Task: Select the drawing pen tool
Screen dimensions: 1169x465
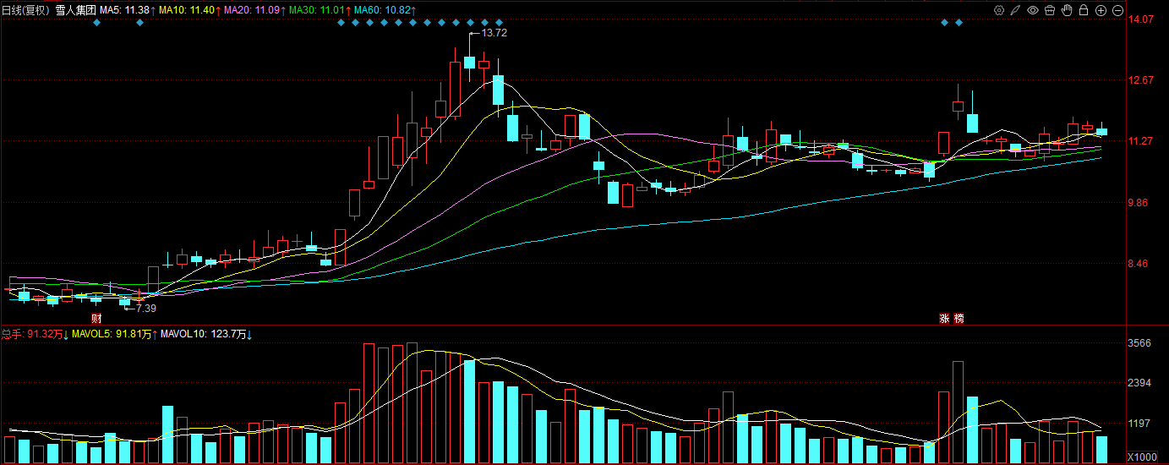Action: (x=1015, y=10)
